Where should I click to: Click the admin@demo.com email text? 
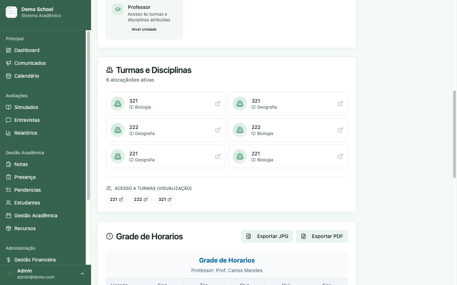pyautogui.click(x=36, y=277)
